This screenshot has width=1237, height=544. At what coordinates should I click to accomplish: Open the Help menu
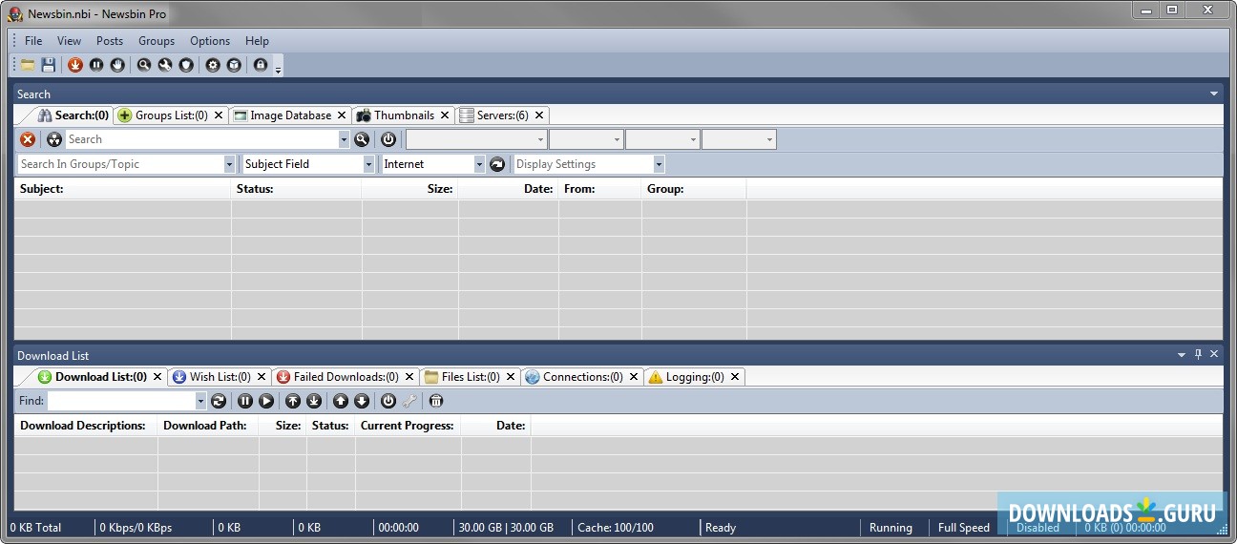coord(257,41)
